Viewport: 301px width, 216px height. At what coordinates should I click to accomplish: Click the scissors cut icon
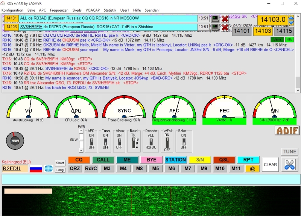290,165
